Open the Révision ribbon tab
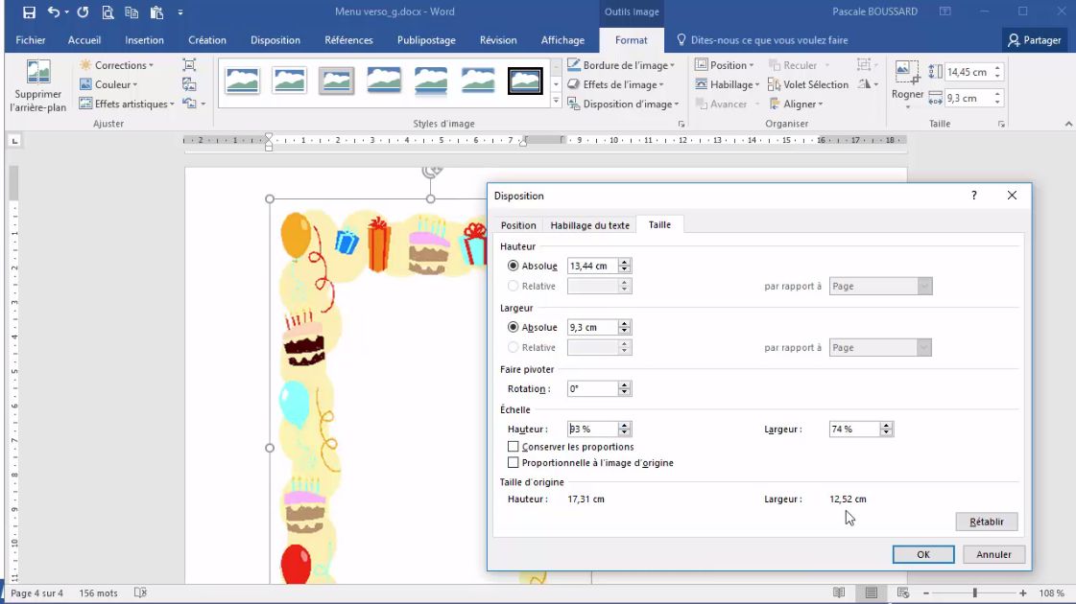 coord(498,40)
